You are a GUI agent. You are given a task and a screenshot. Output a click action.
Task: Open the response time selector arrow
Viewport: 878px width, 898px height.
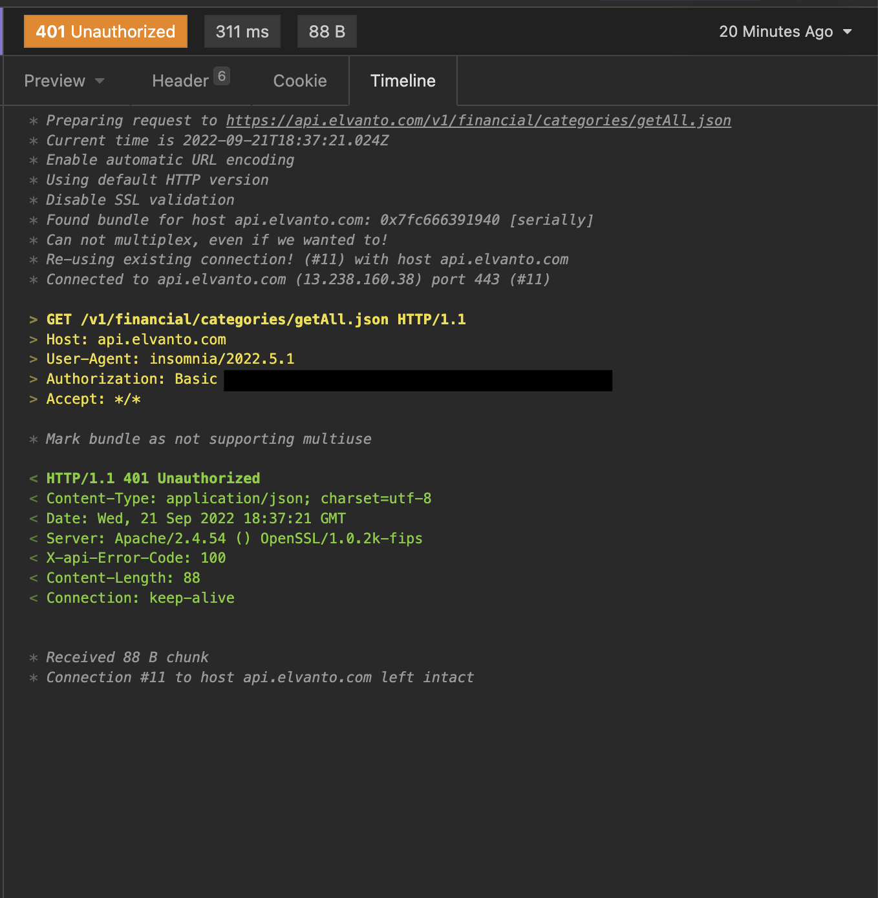848,31
